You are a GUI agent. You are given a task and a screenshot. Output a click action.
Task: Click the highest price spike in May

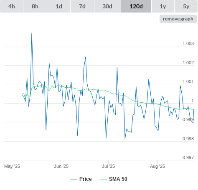point(32,34)
